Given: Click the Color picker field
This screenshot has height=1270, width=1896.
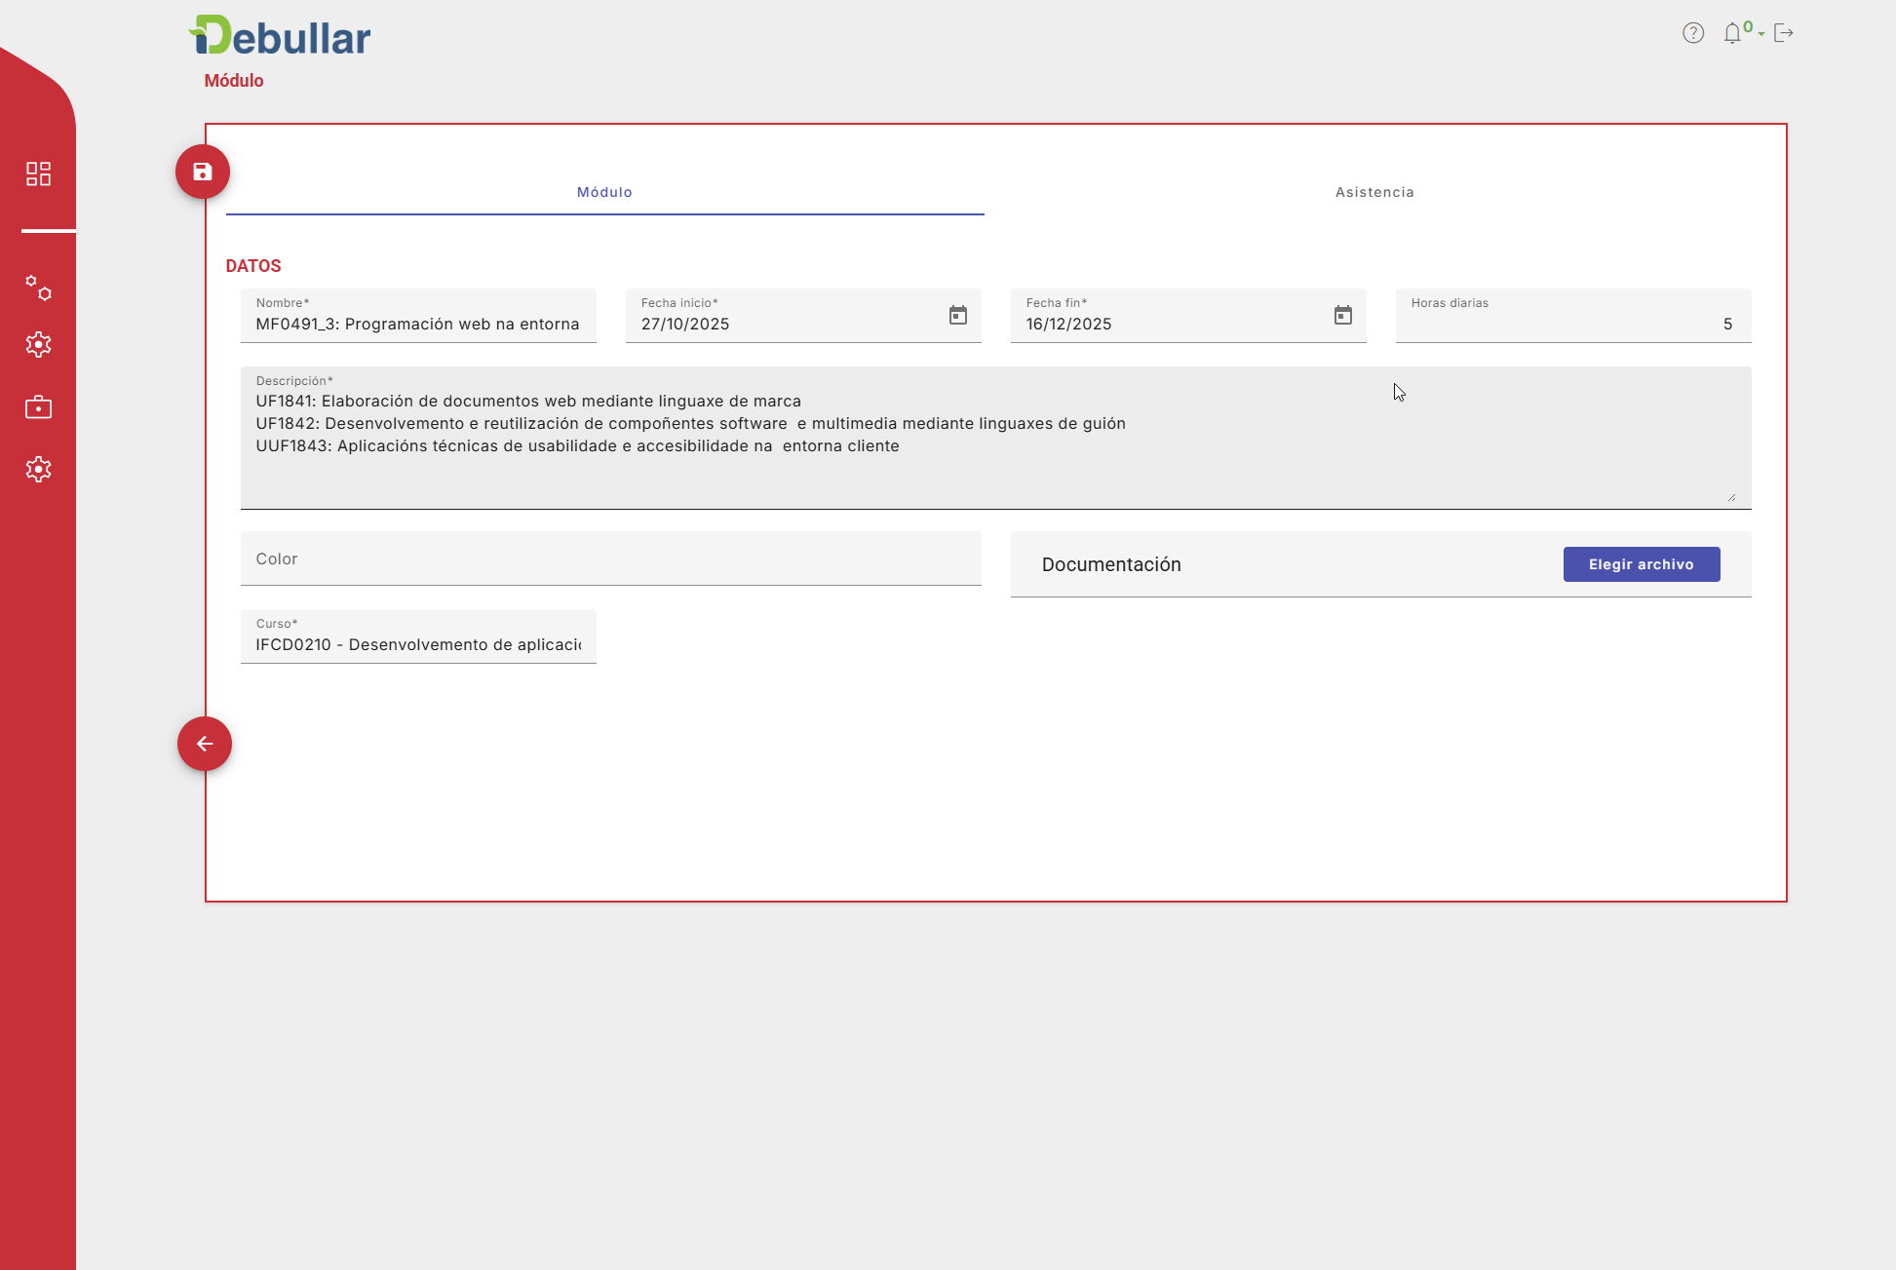Looking at the screenshot, I should click(x=610, y=558).
